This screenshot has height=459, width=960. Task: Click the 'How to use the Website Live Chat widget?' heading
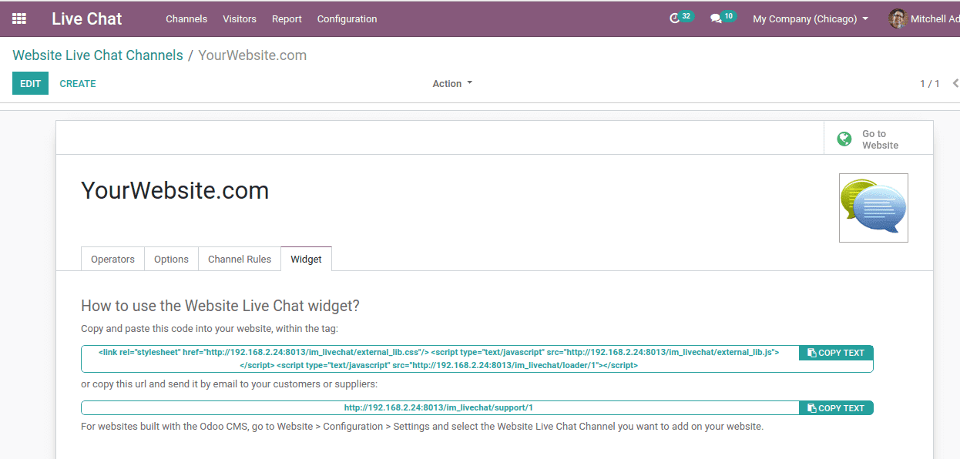coord(220,306)
